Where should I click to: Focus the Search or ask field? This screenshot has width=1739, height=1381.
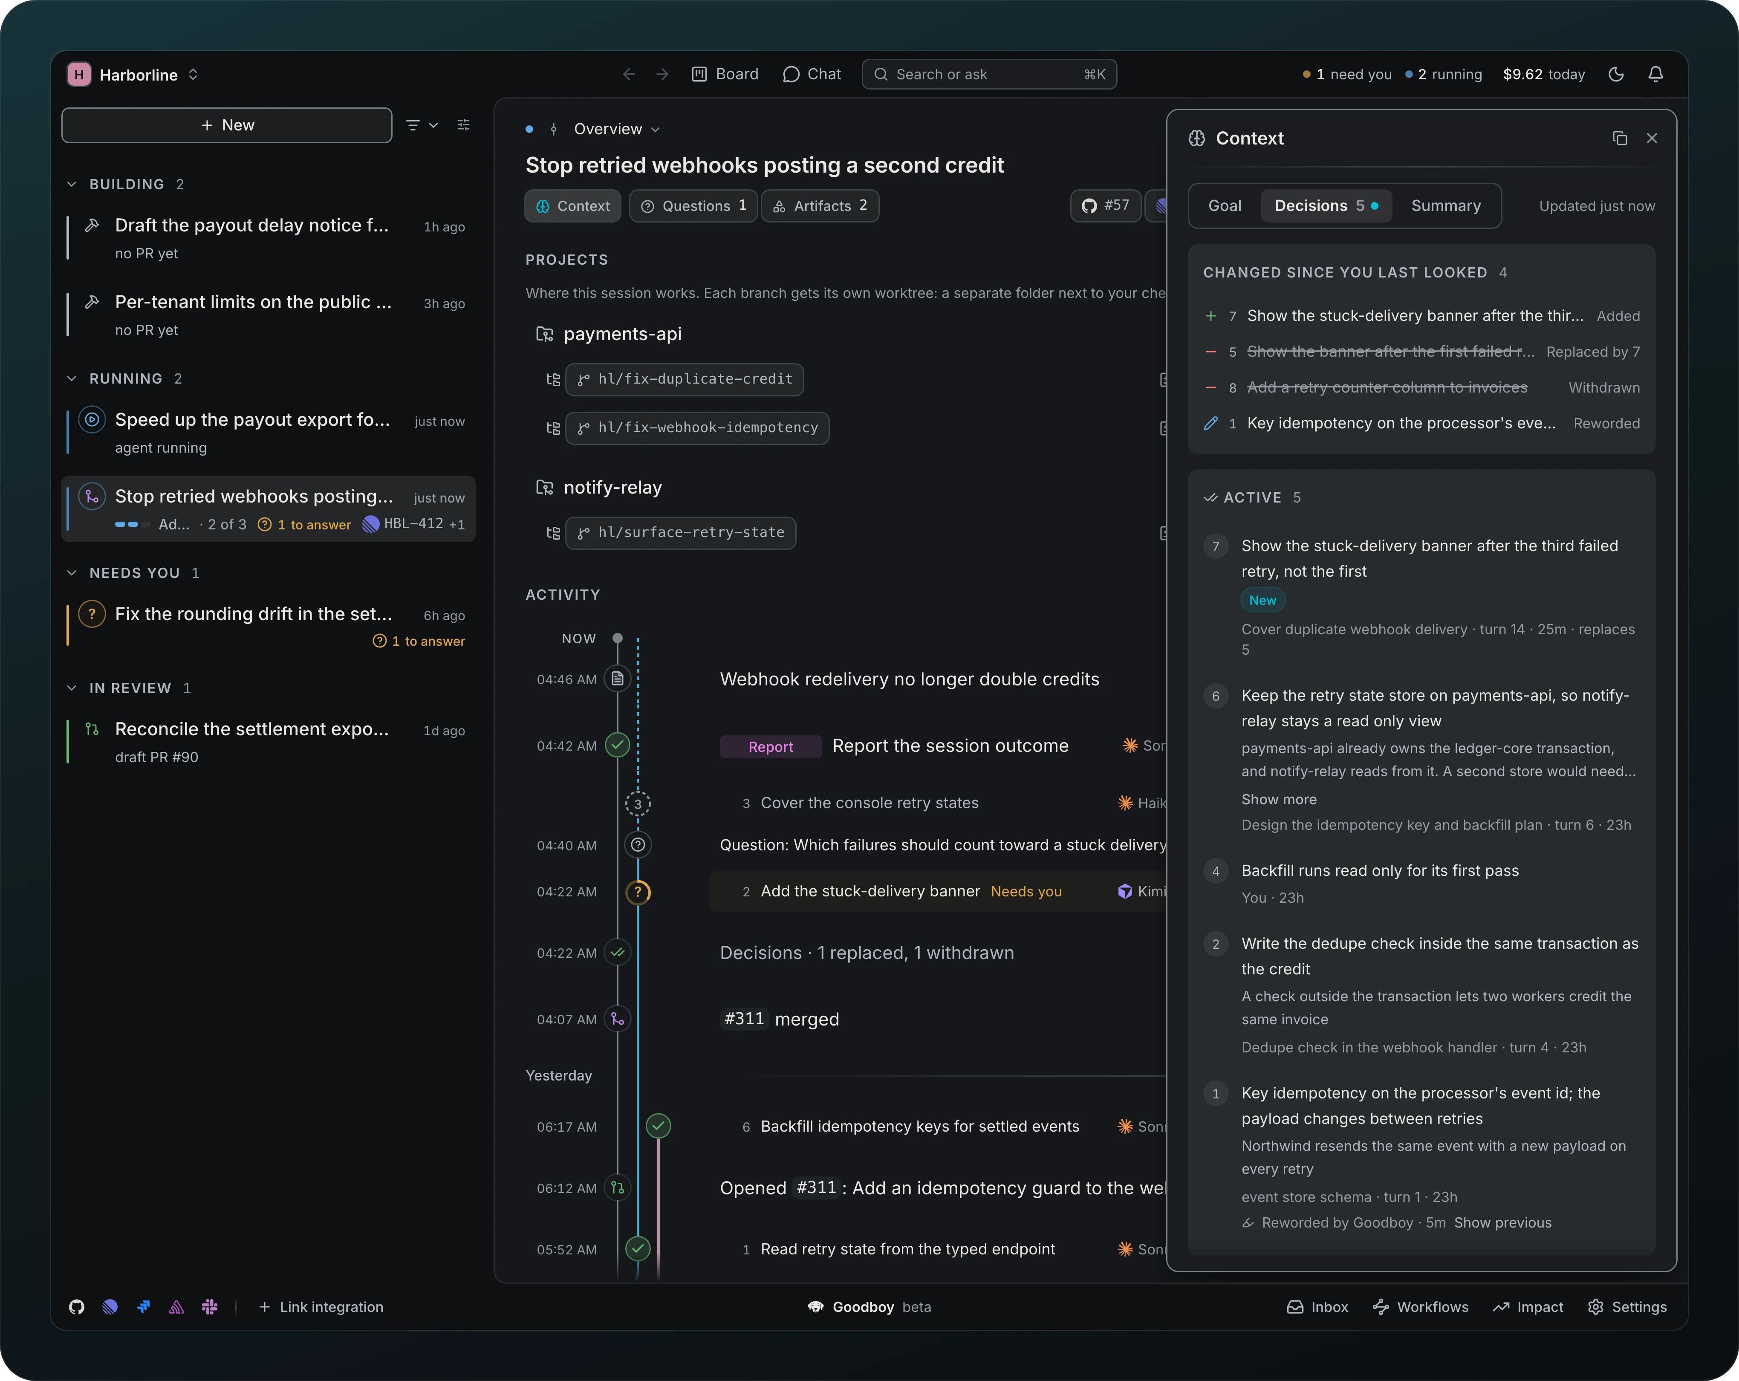point(989,74)
